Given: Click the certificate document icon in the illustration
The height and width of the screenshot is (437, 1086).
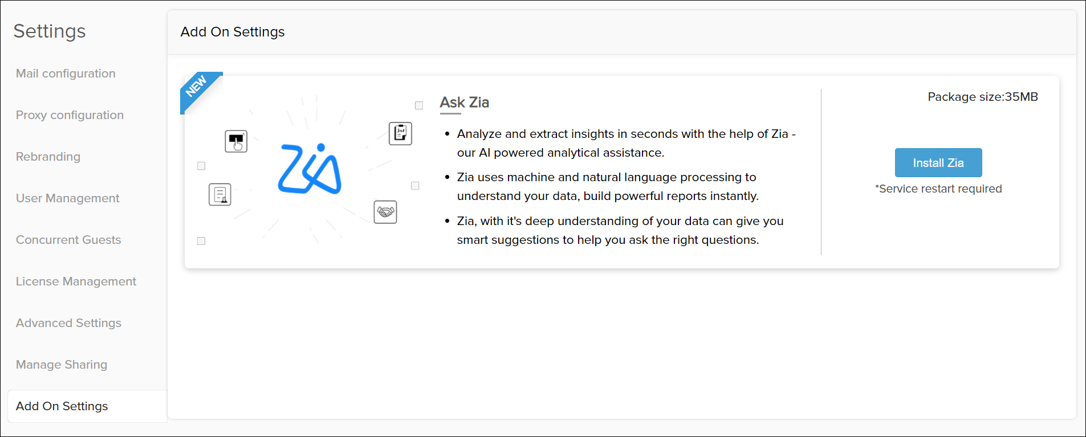Looking at the screenshot, I should click(219, 194).
